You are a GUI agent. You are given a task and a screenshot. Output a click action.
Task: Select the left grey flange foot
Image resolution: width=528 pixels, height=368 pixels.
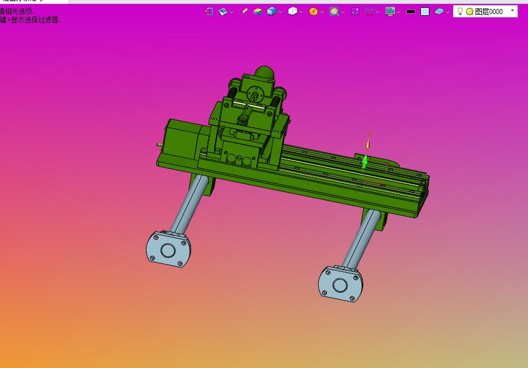coord(168,249)
